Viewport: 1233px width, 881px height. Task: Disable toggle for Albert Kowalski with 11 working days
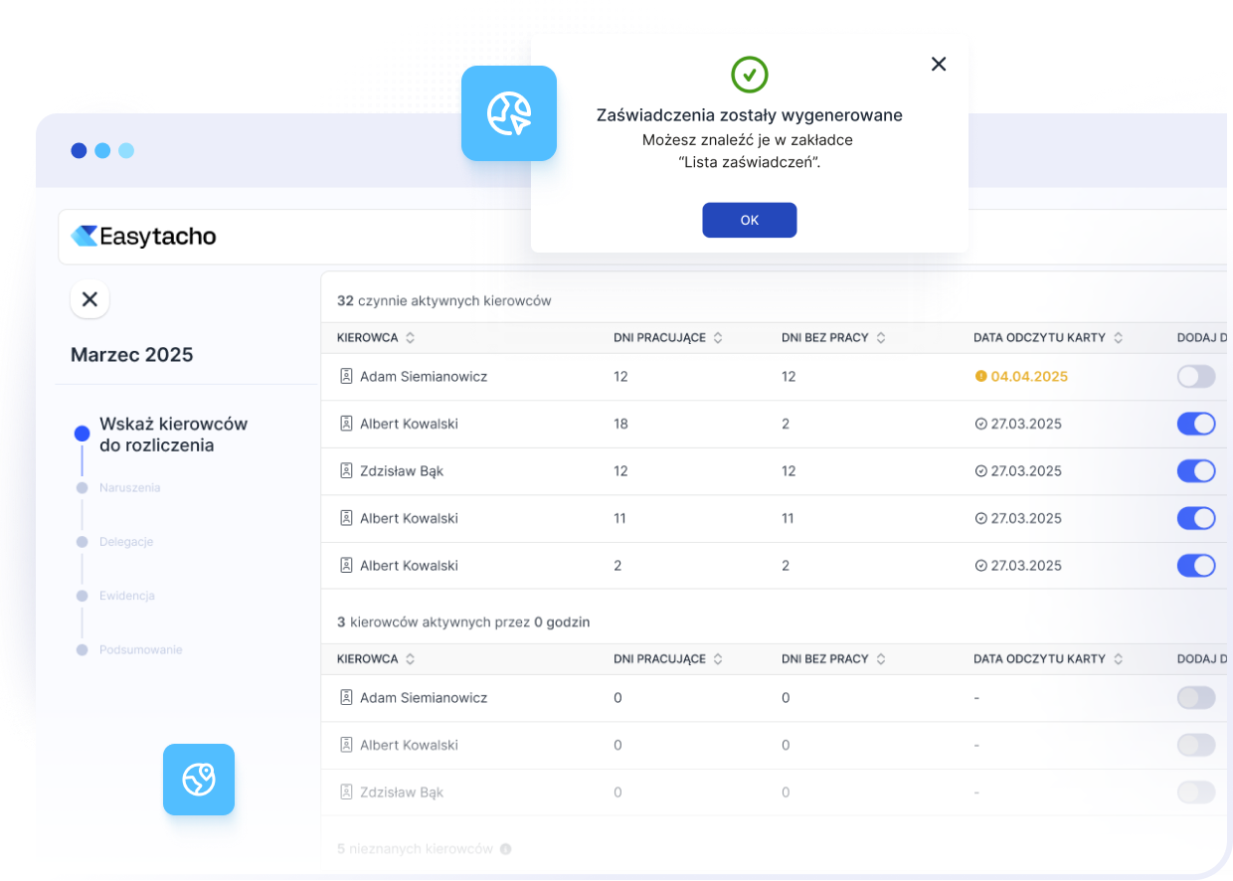coord(1196,518)
